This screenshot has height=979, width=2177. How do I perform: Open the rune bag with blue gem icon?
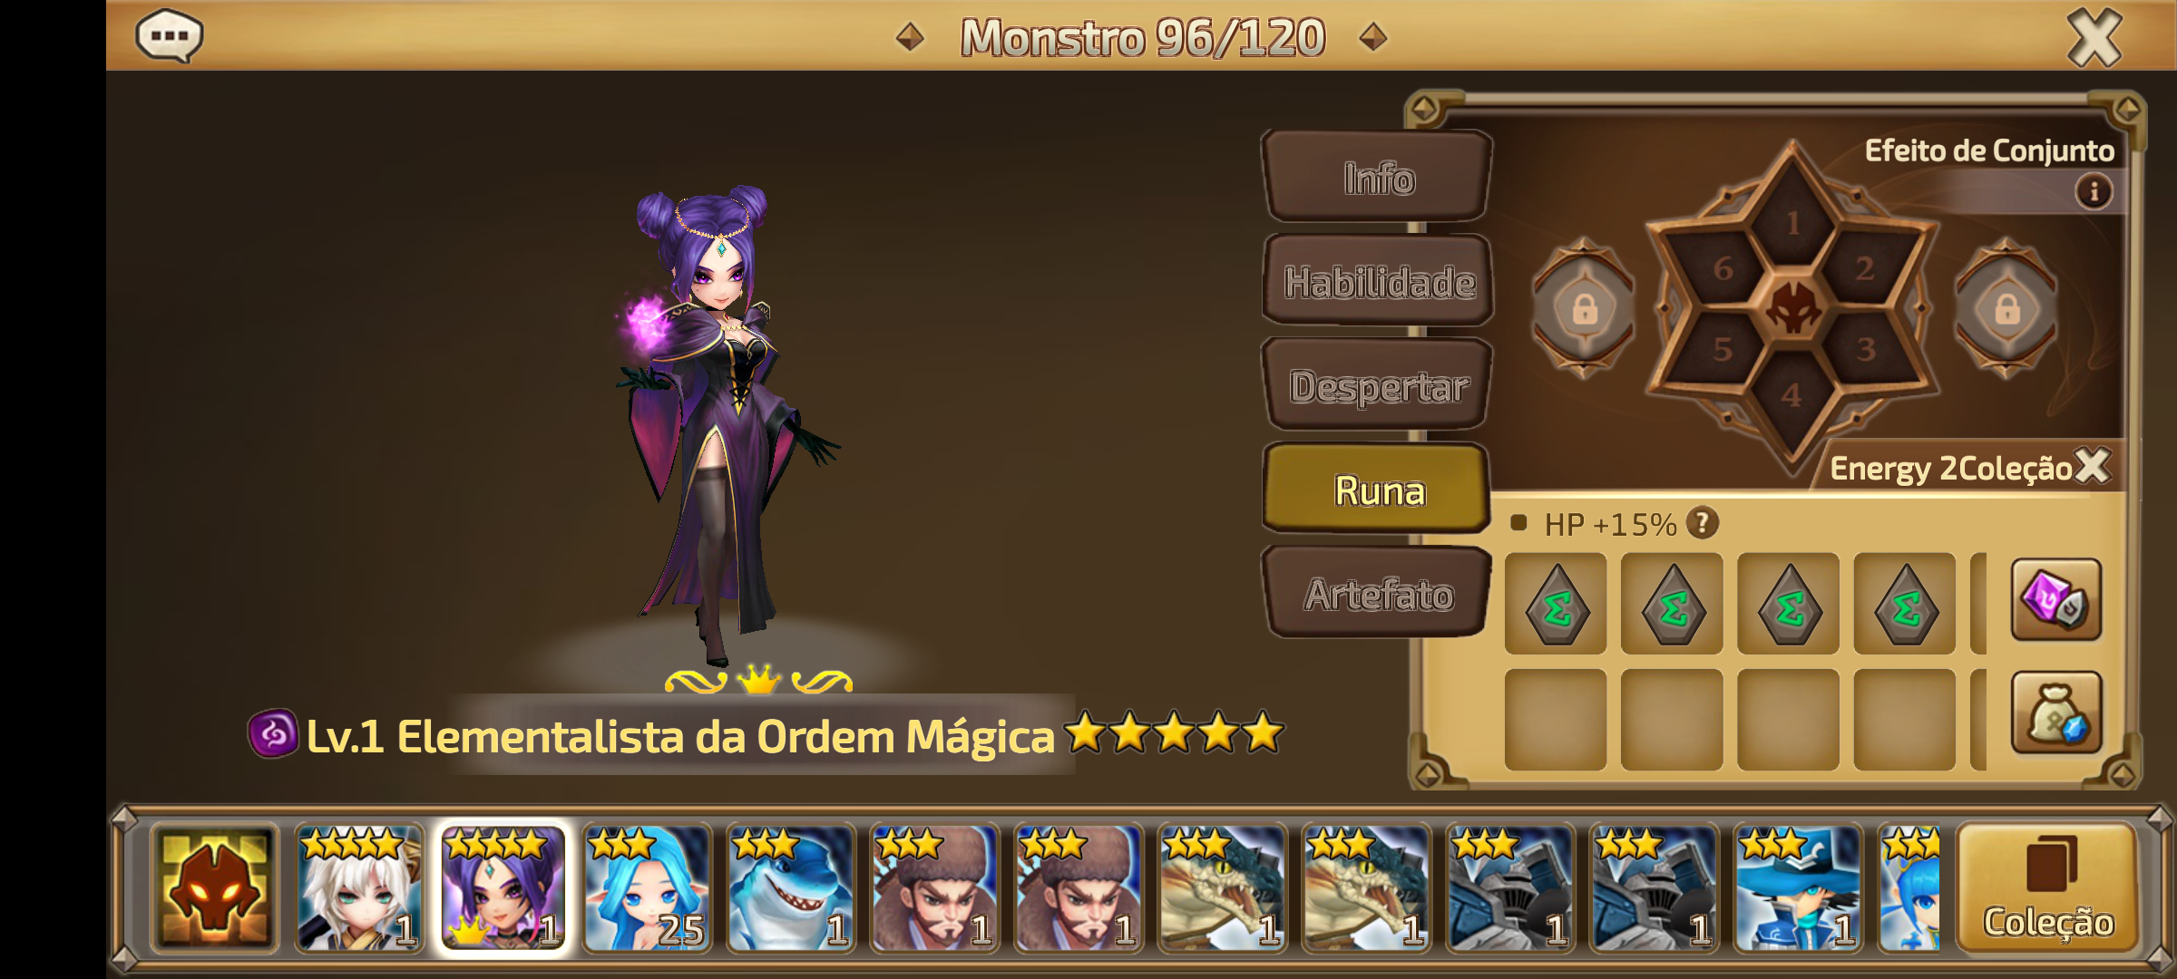2056,713
